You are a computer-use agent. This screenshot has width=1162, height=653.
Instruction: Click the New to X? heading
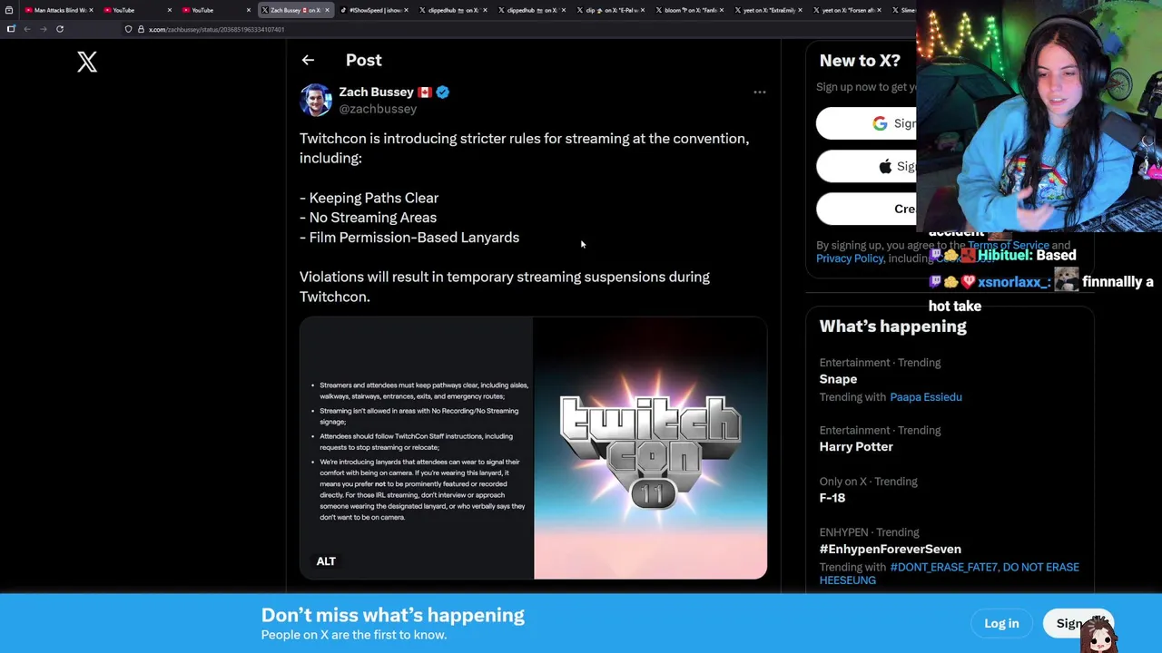(x=860, y=61)
